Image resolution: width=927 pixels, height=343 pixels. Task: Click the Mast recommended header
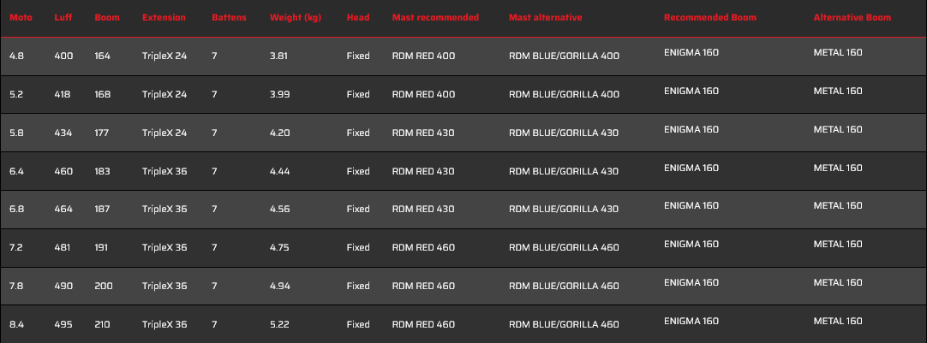point(436,17)
